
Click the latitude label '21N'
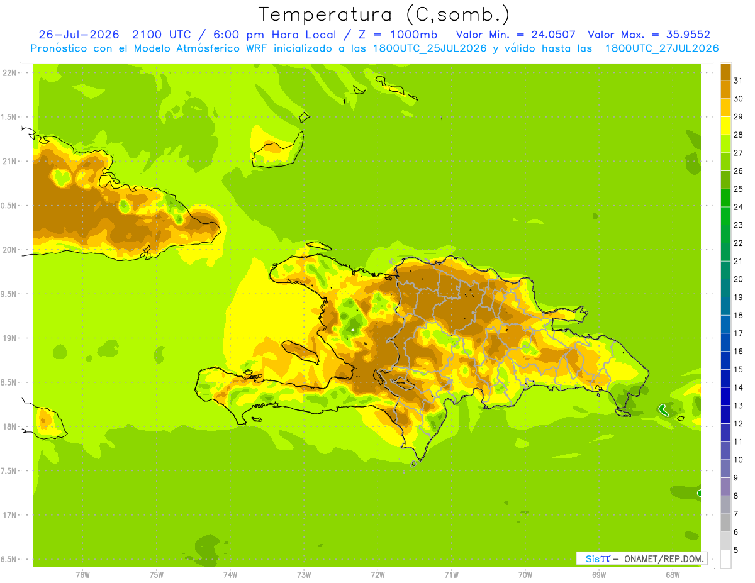[9, 161]
